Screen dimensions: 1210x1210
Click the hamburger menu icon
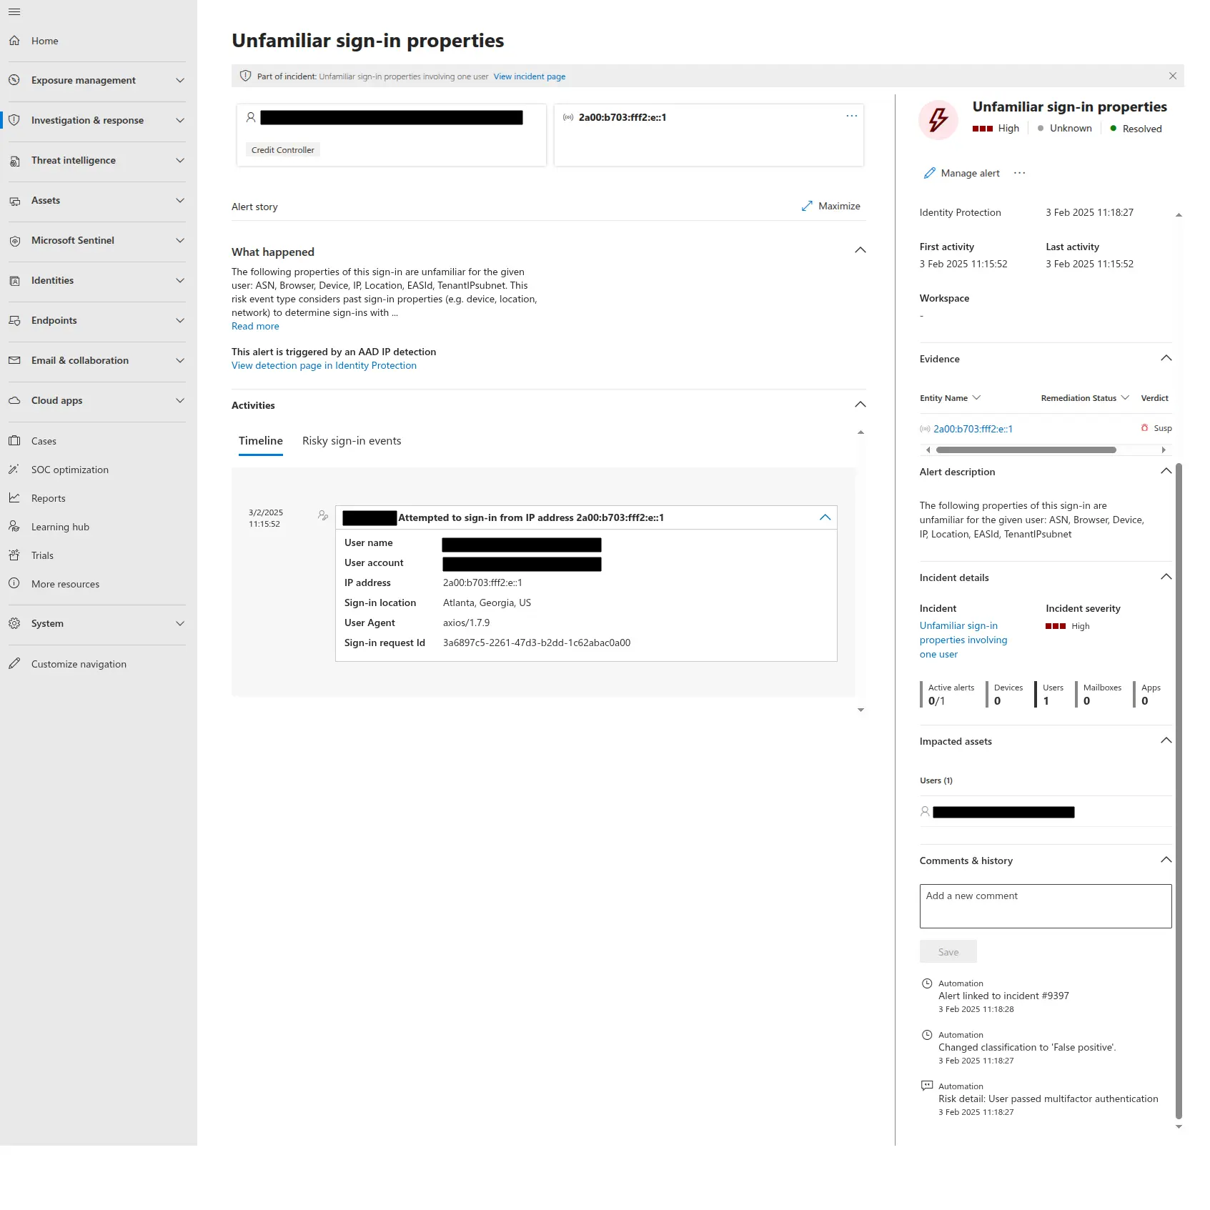(14, 12)
